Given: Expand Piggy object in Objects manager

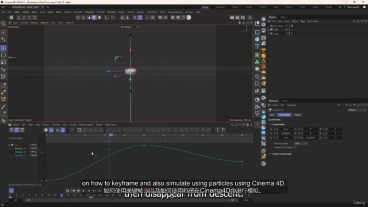Looking at the screenshot, I should pos(269,33).
